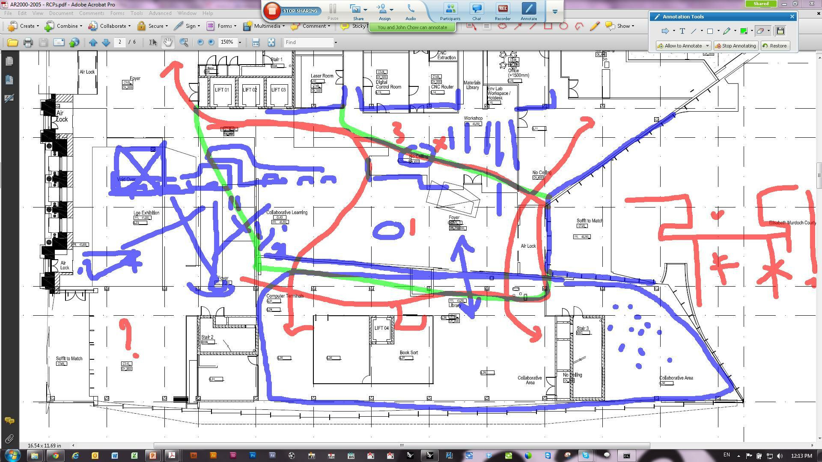Open the Edit menu
The height and width of the screenshot is (462, 822).
click(22, 13)
